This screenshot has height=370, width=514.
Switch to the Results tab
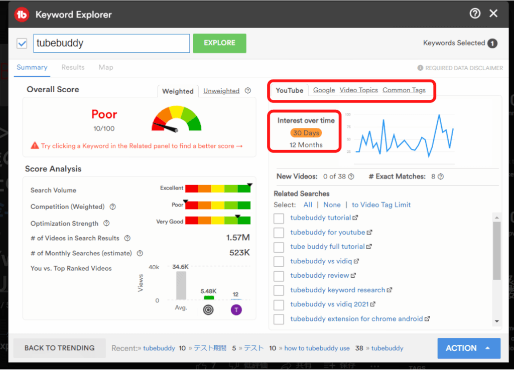click(x=73, y=67)
